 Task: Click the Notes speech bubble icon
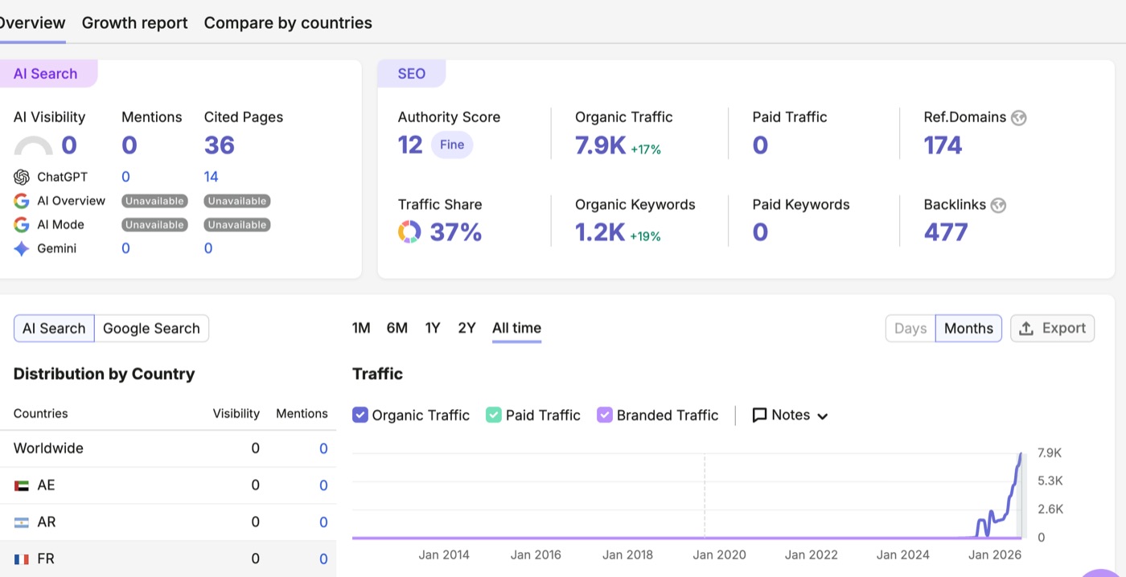click(759, 415)
